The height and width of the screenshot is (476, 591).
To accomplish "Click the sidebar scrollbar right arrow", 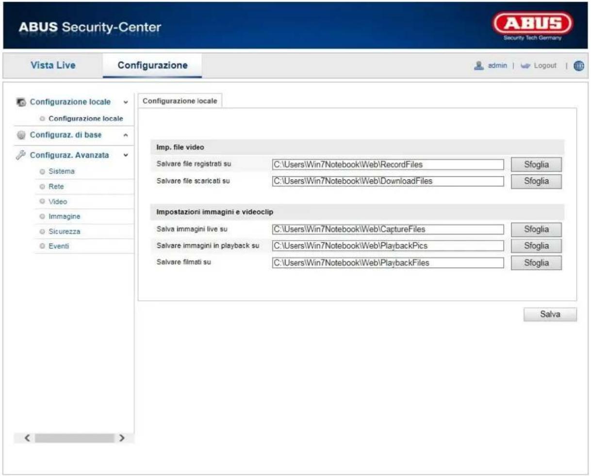I will pyautogui.click(x=122, y=438).
